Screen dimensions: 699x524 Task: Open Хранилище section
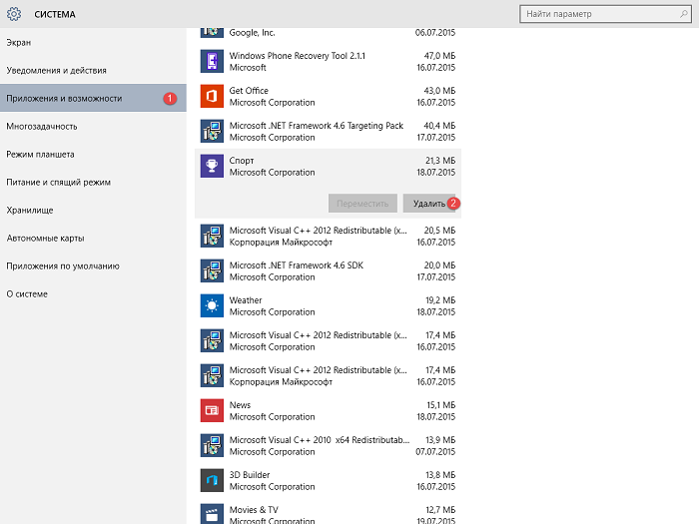pyautogui.click(x=93, y=210)
